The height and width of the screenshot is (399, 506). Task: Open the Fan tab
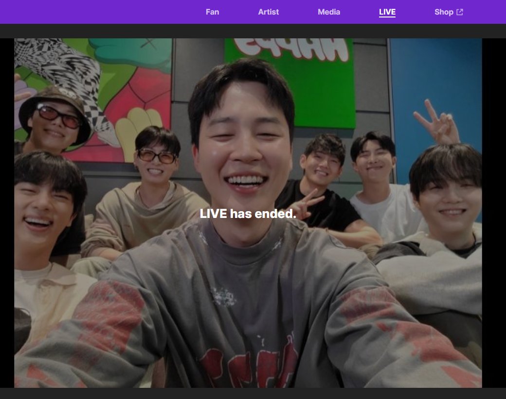[x=212, y=12]
